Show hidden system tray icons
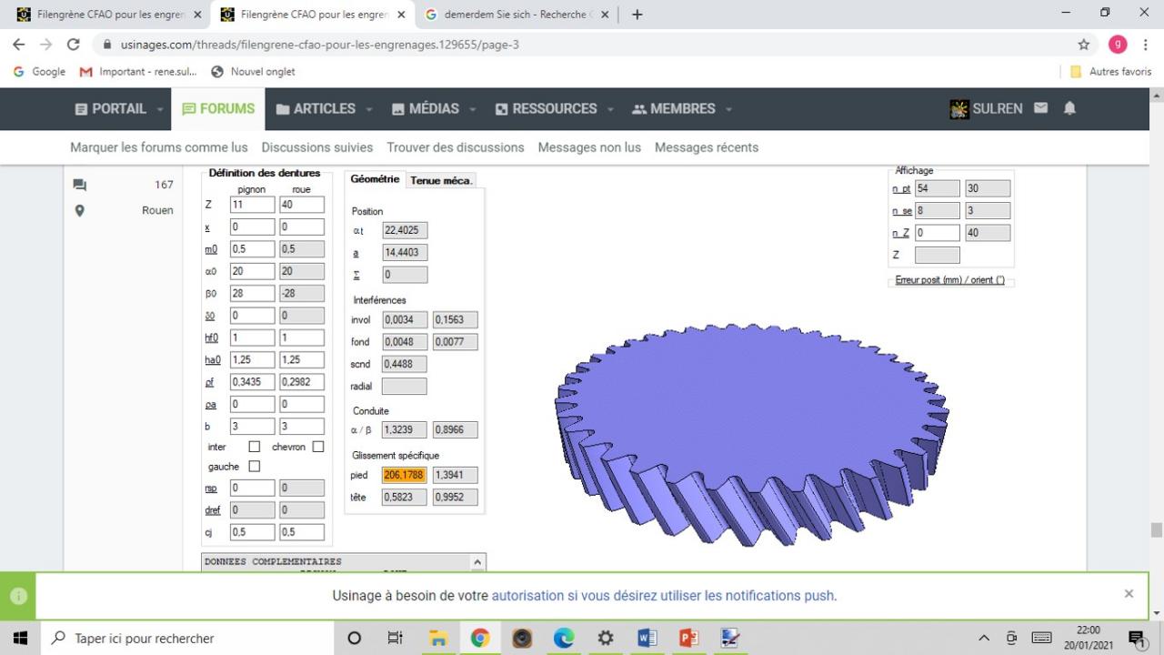The width and height of the screenshot is (1164, 655). coord(984,638)
